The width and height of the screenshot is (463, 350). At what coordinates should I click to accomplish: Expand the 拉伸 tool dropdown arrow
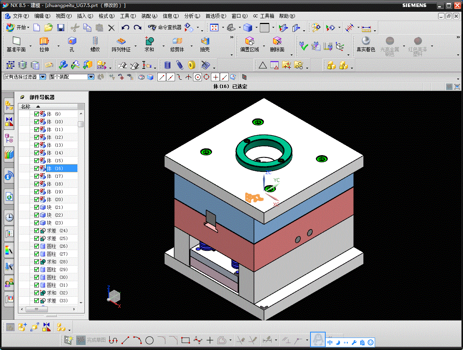pos(58,46)
